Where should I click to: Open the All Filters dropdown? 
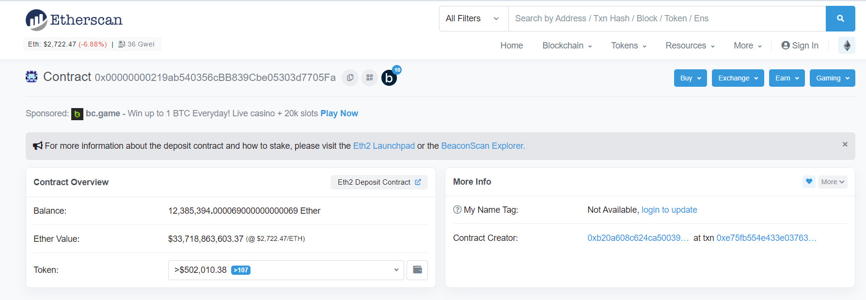pos(473,18)
